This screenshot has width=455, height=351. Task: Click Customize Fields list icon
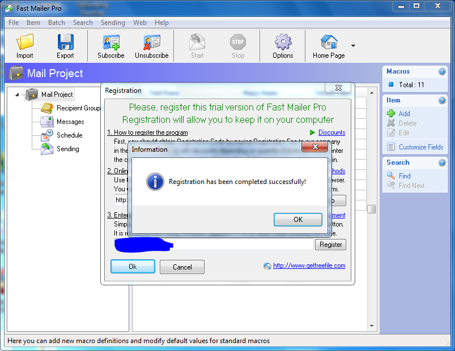pyautogui.click(x=391, y=147)
